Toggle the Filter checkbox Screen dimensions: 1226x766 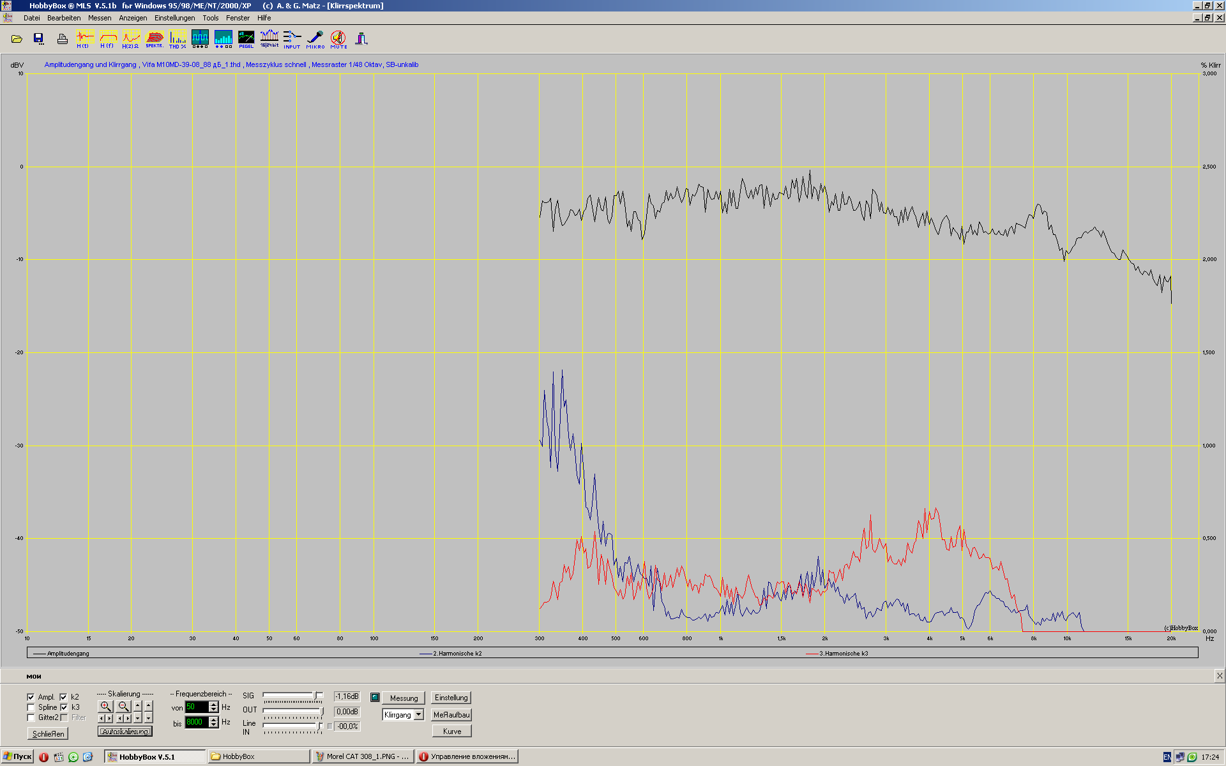(x=64, y=717)
